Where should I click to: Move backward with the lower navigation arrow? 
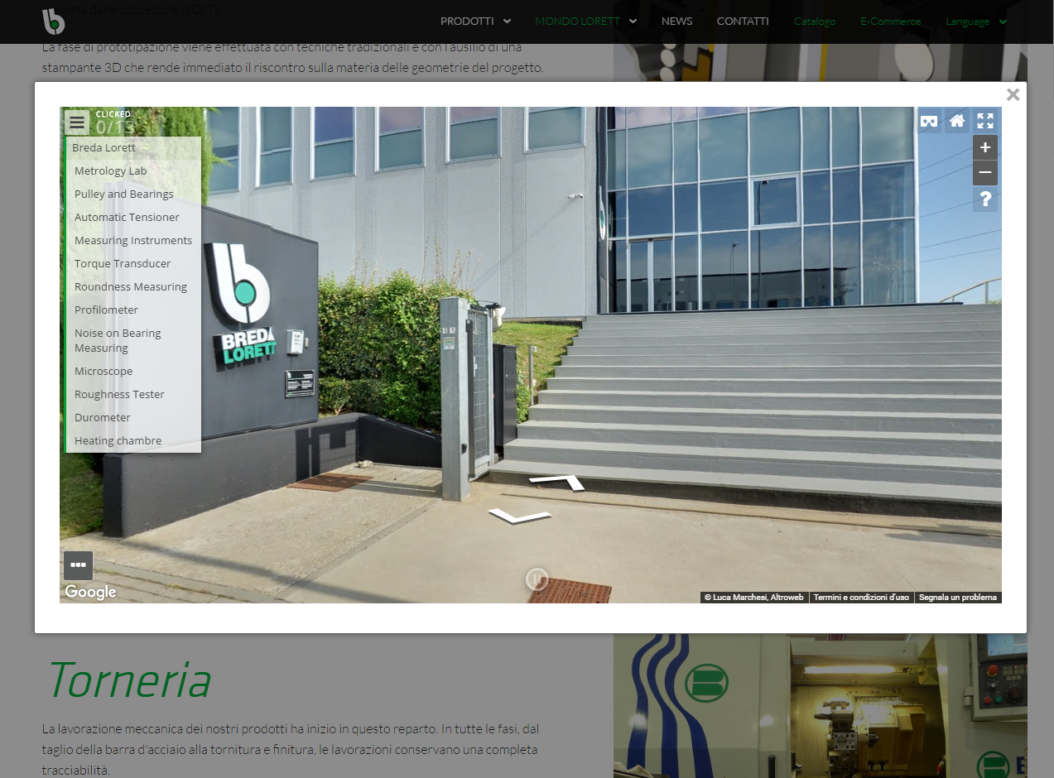coord(520,516)
